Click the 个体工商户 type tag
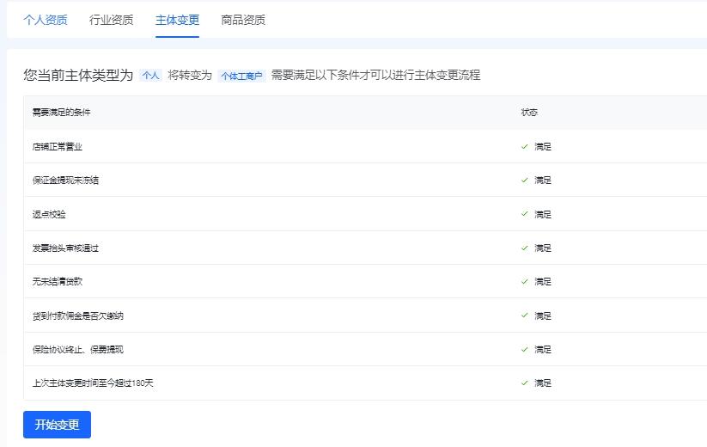 point(241,76)
